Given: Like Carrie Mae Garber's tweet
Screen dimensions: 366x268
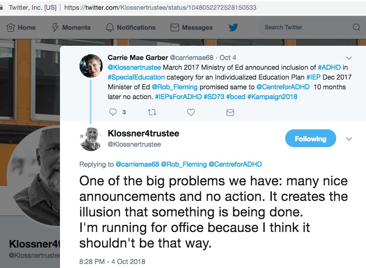Looking at the screenshot, I should click(191, 112).
